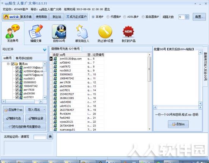Click the 确 captcha confirm button
This screenshot has height=163, width=209.
coord(50,137)
